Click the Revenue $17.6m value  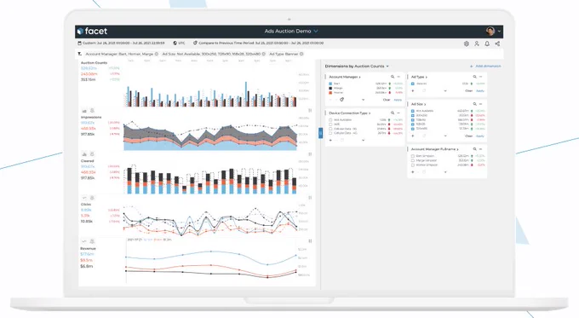tap(87, 254)
